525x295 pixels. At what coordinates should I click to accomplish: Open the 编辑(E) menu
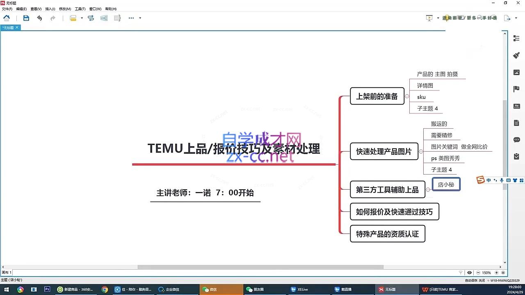21,9
